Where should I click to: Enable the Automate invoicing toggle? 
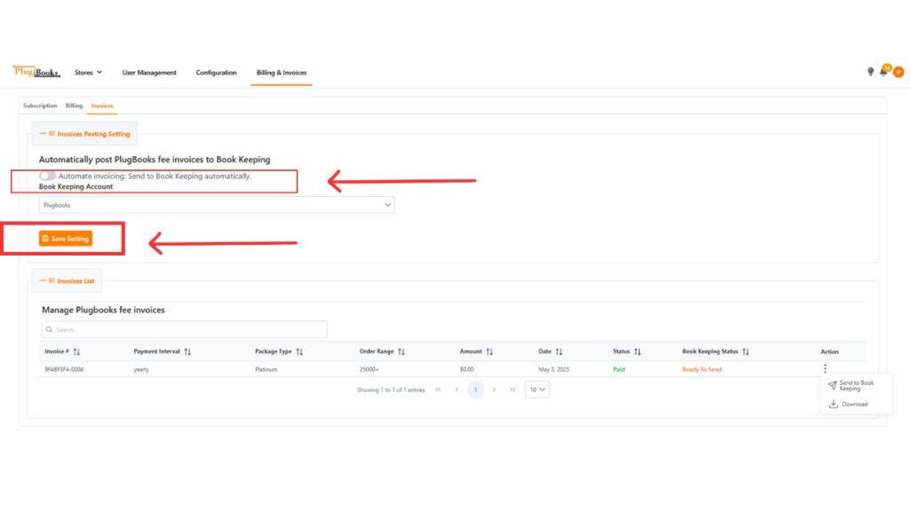coord(47,176)
